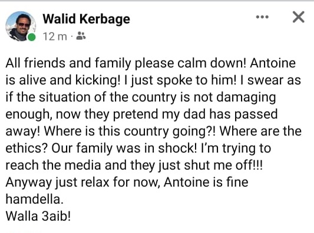Click the phrase 'Antoine is fine'
This screenshot has height=233, width=314.
coord(206,183)
